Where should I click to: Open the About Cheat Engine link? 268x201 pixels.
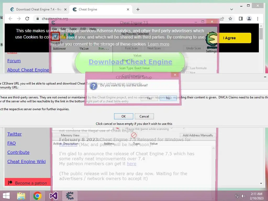click(28, 70)
